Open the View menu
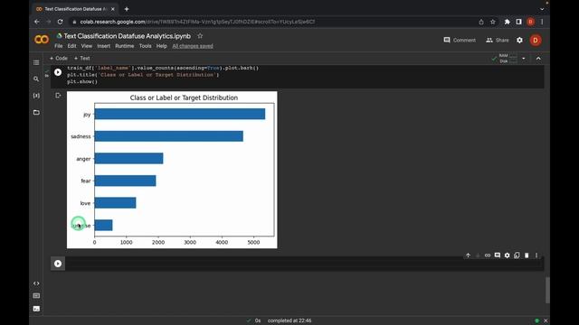Screen dimensions: 579x325 87,46
